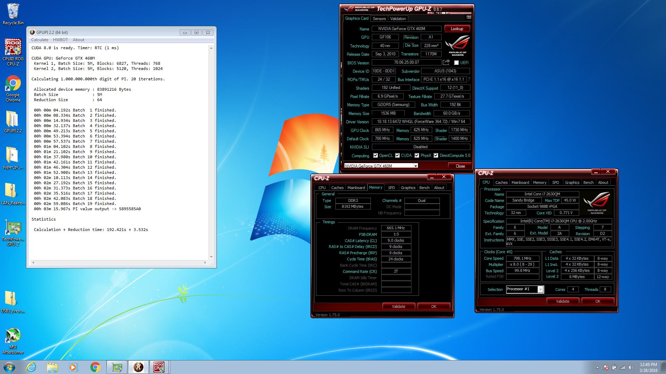The image size is (666, 374).
Task: Toggle the UEFI checkbox in GPU-Z
Action: click(x=456, y=63)
